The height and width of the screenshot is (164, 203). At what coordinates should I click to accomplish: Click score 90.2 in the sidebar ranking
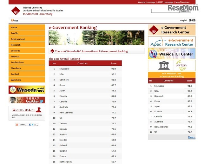click(x=190, y=91)
